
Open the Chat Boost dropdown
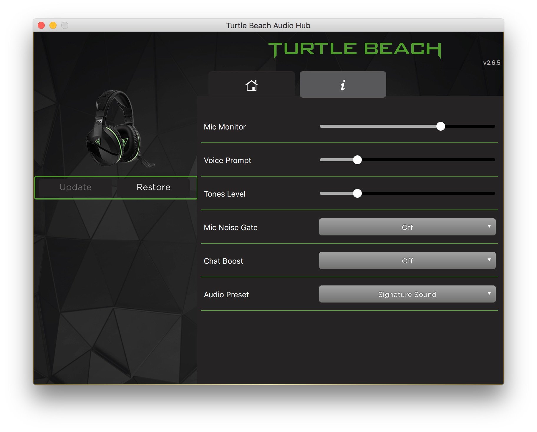point(407,260)
